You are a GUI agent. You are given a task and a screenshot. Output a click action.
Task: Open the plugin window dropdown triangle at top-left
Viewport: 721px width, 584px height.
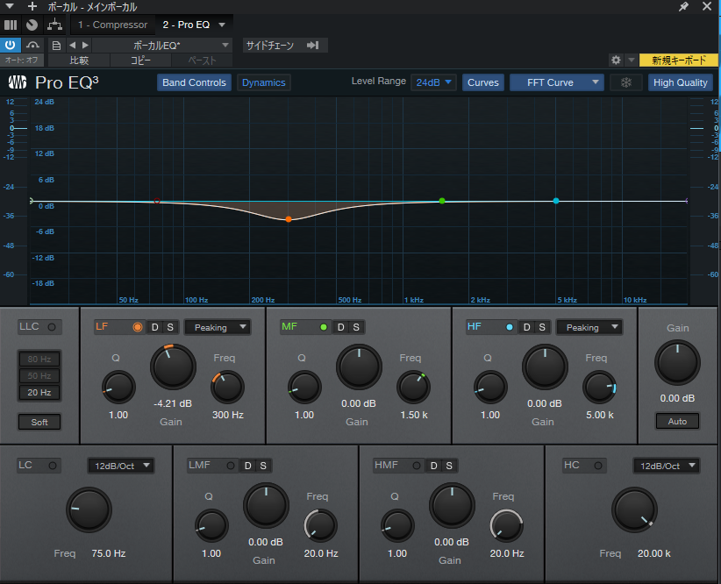[x=9, y=6]
